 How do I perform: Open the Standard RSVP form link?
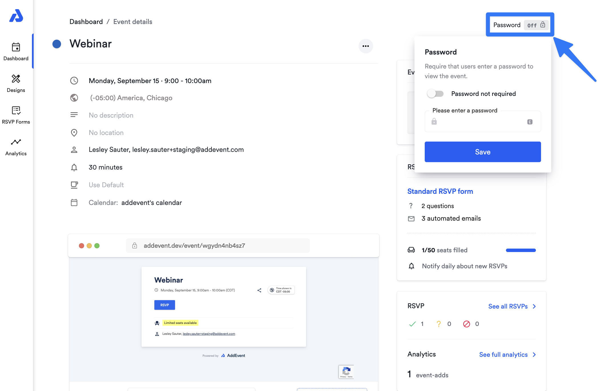pos(440,191)
